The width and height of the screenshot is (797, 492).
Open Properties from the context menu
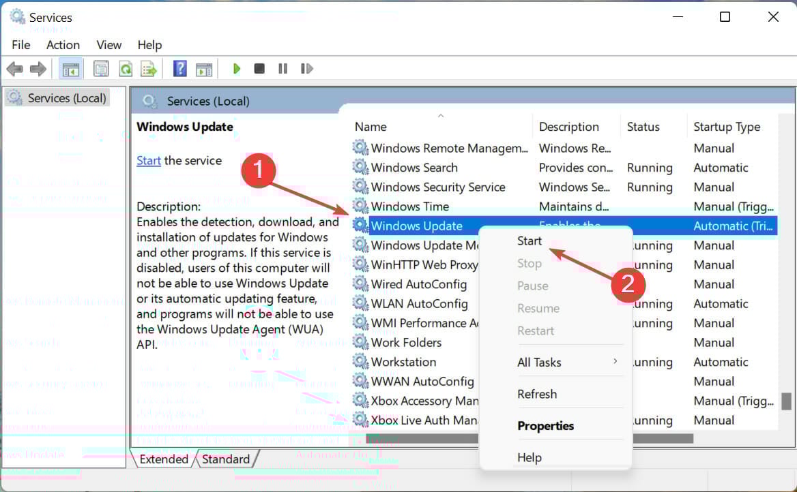545,426
